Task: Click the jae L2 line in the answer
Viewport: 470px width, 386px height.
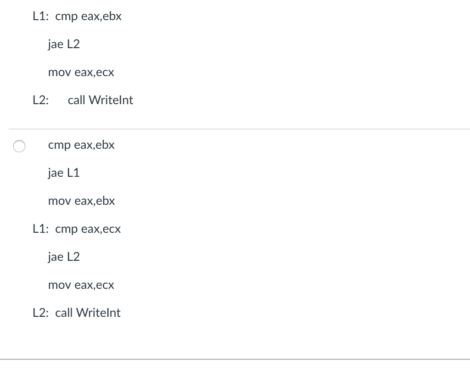Action: point(63,257)
